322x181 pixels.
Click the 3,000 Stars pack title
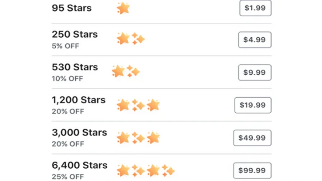79,133
